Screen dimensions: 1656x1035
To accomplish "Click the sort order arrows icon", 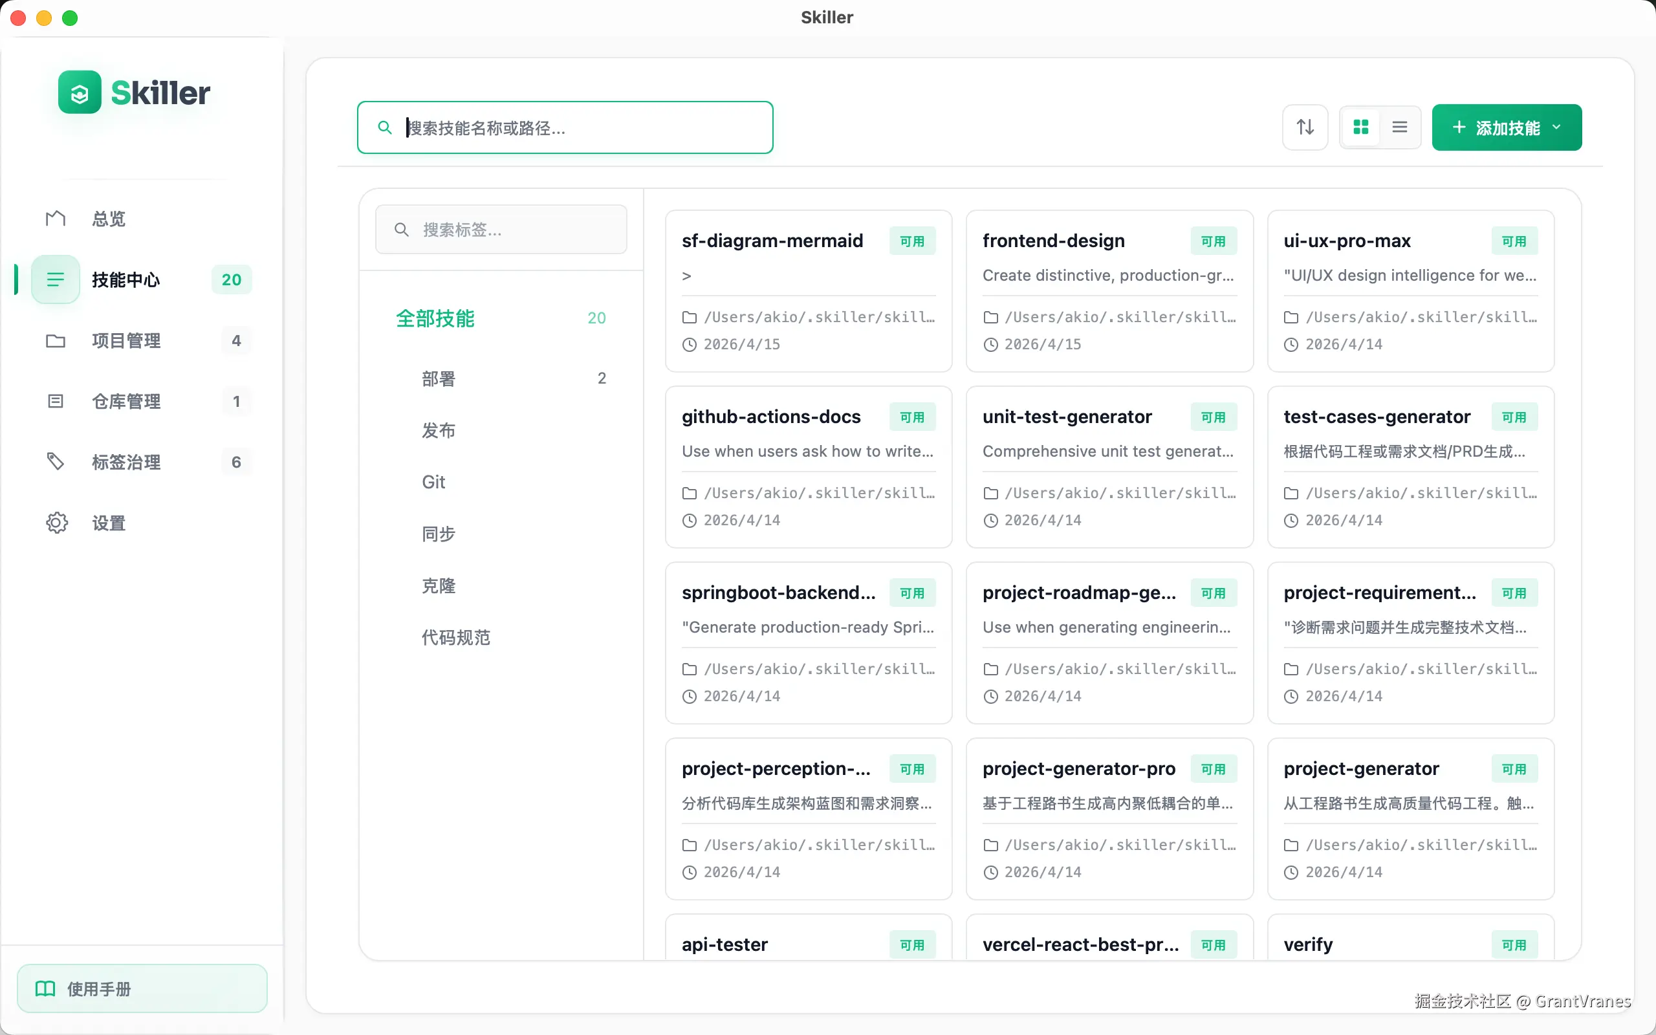I will (x=1305, y=127).
